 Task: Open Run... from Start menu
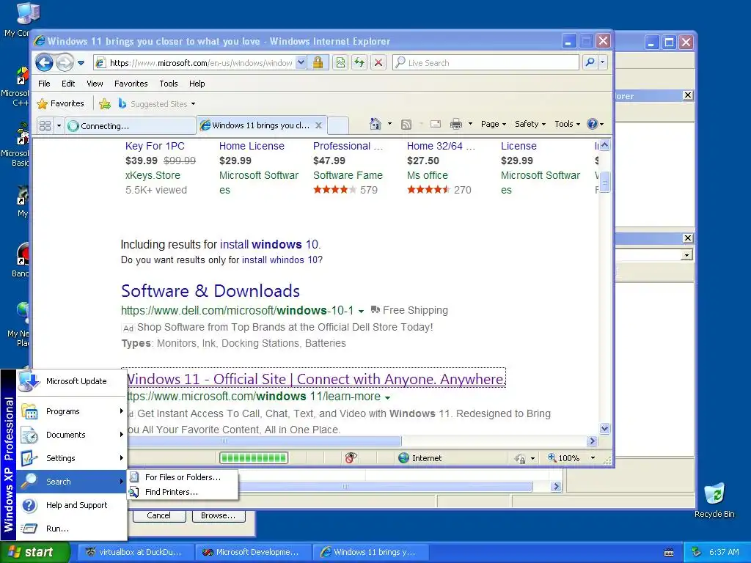(72, 529)
